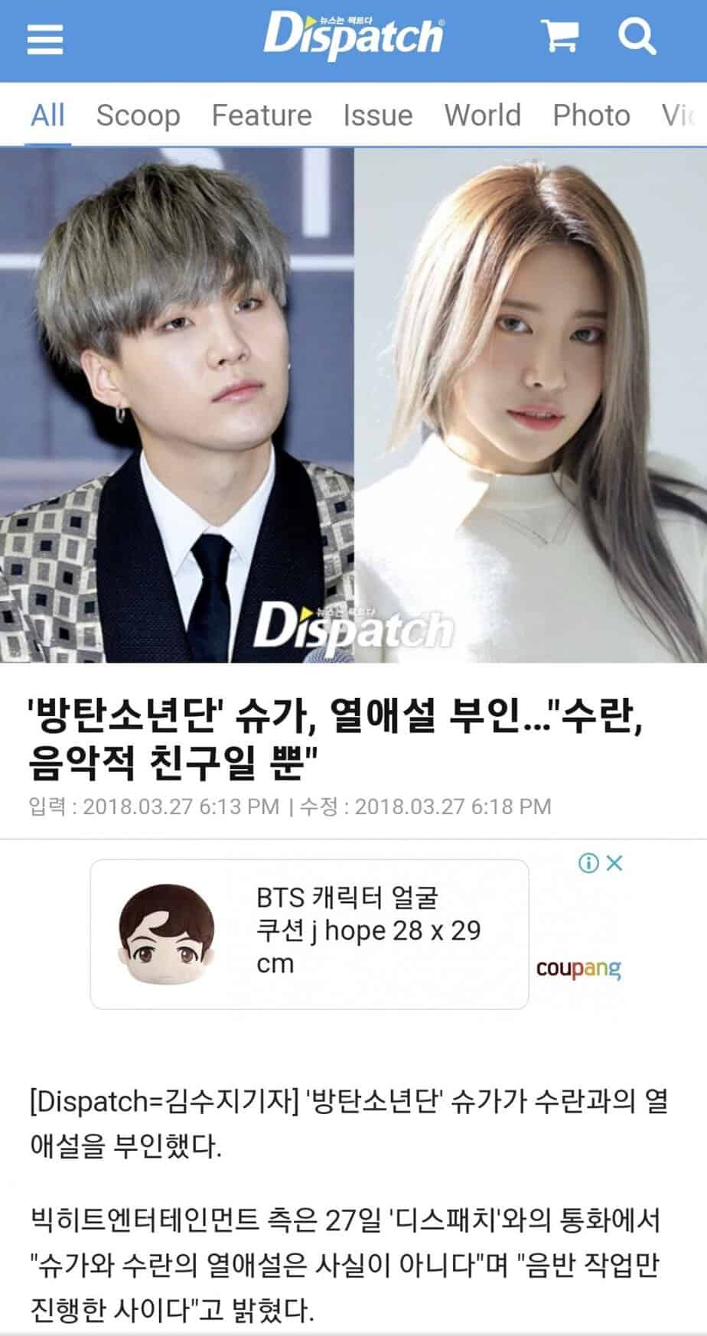The width and height of the screenshot is (707, 1336).
Task: Click the Coupang logo in the ad
Action: click(x=578, y=969)
